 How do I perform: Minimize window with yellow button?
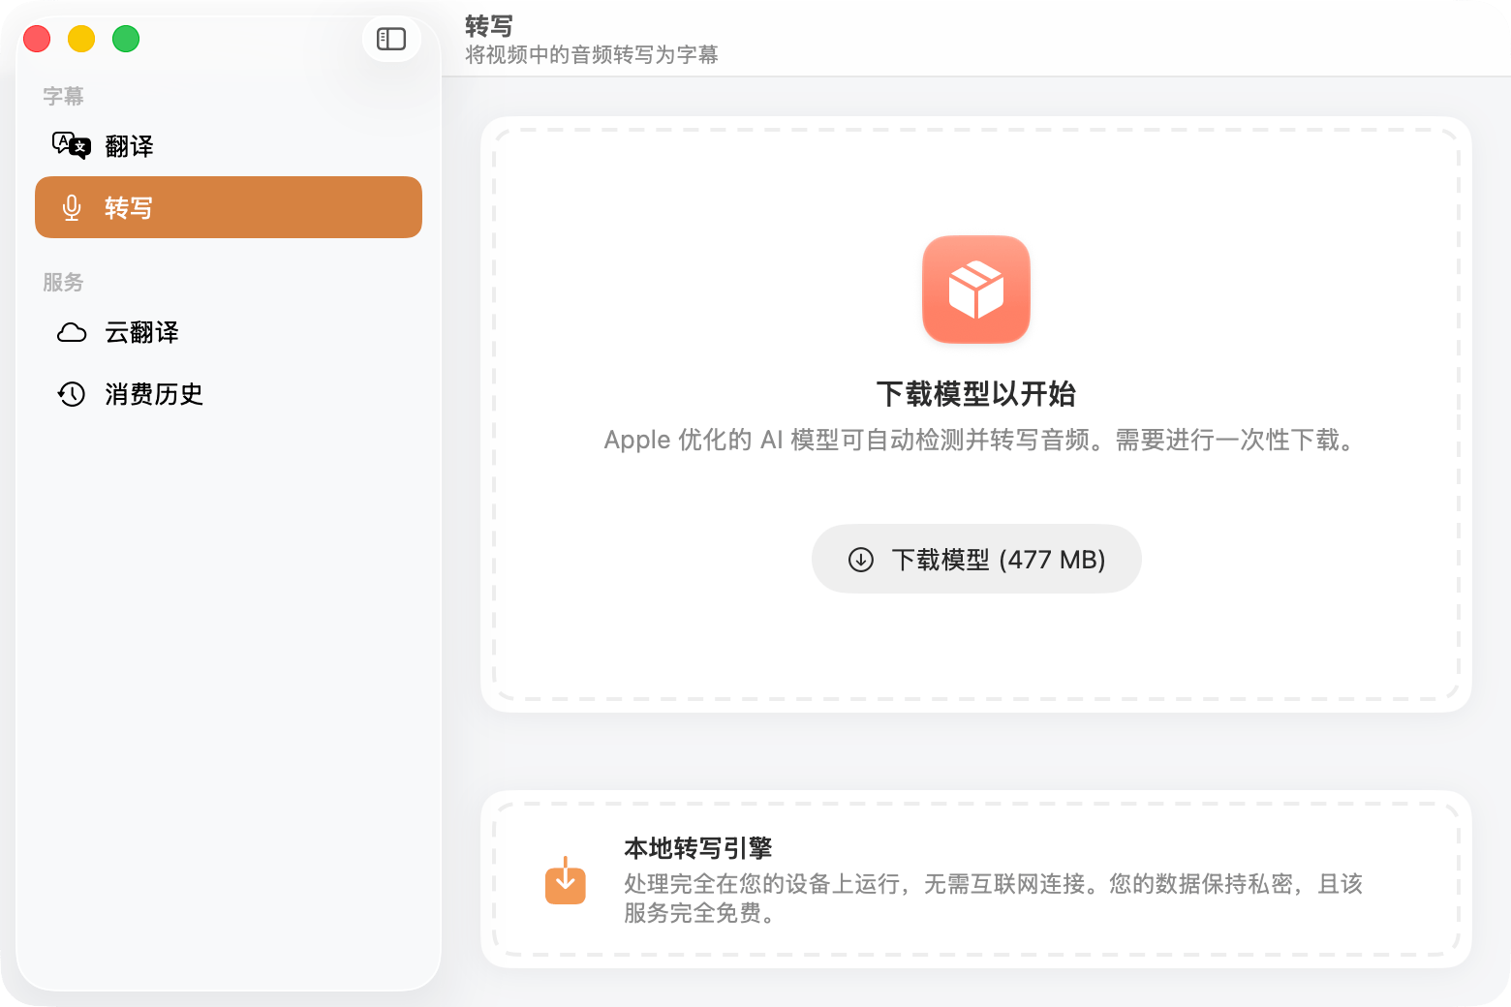81,39
